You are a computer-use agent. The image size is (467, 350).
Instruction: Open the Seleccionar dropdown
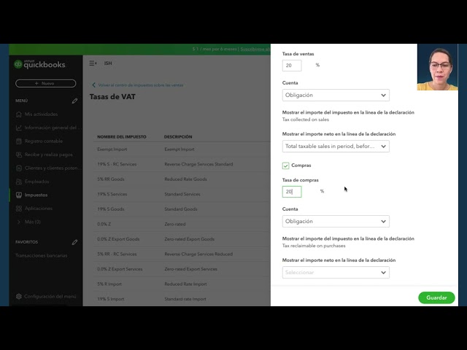click(336, 272)
